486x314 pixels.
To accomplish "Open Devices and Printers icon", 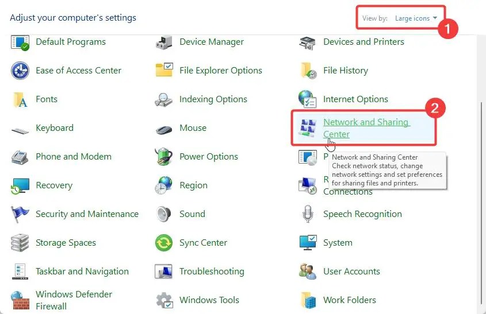I will 307,43.
